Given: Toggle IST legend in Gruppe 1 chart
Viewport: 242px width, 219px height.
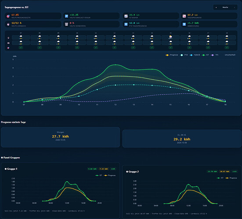Looking at the screenshot, I should click(x=99, y=175).
